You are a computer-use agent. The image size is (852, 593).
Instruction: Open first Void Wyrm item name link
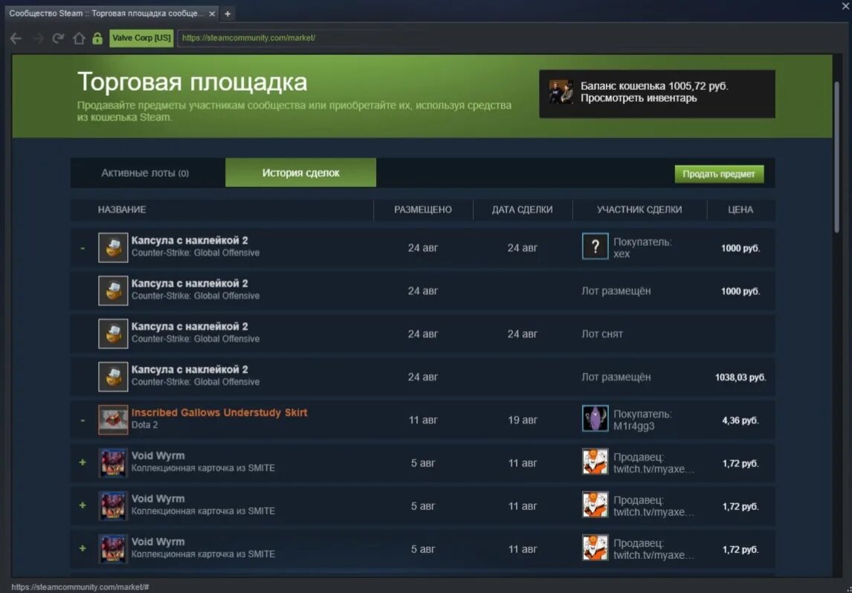158,456
